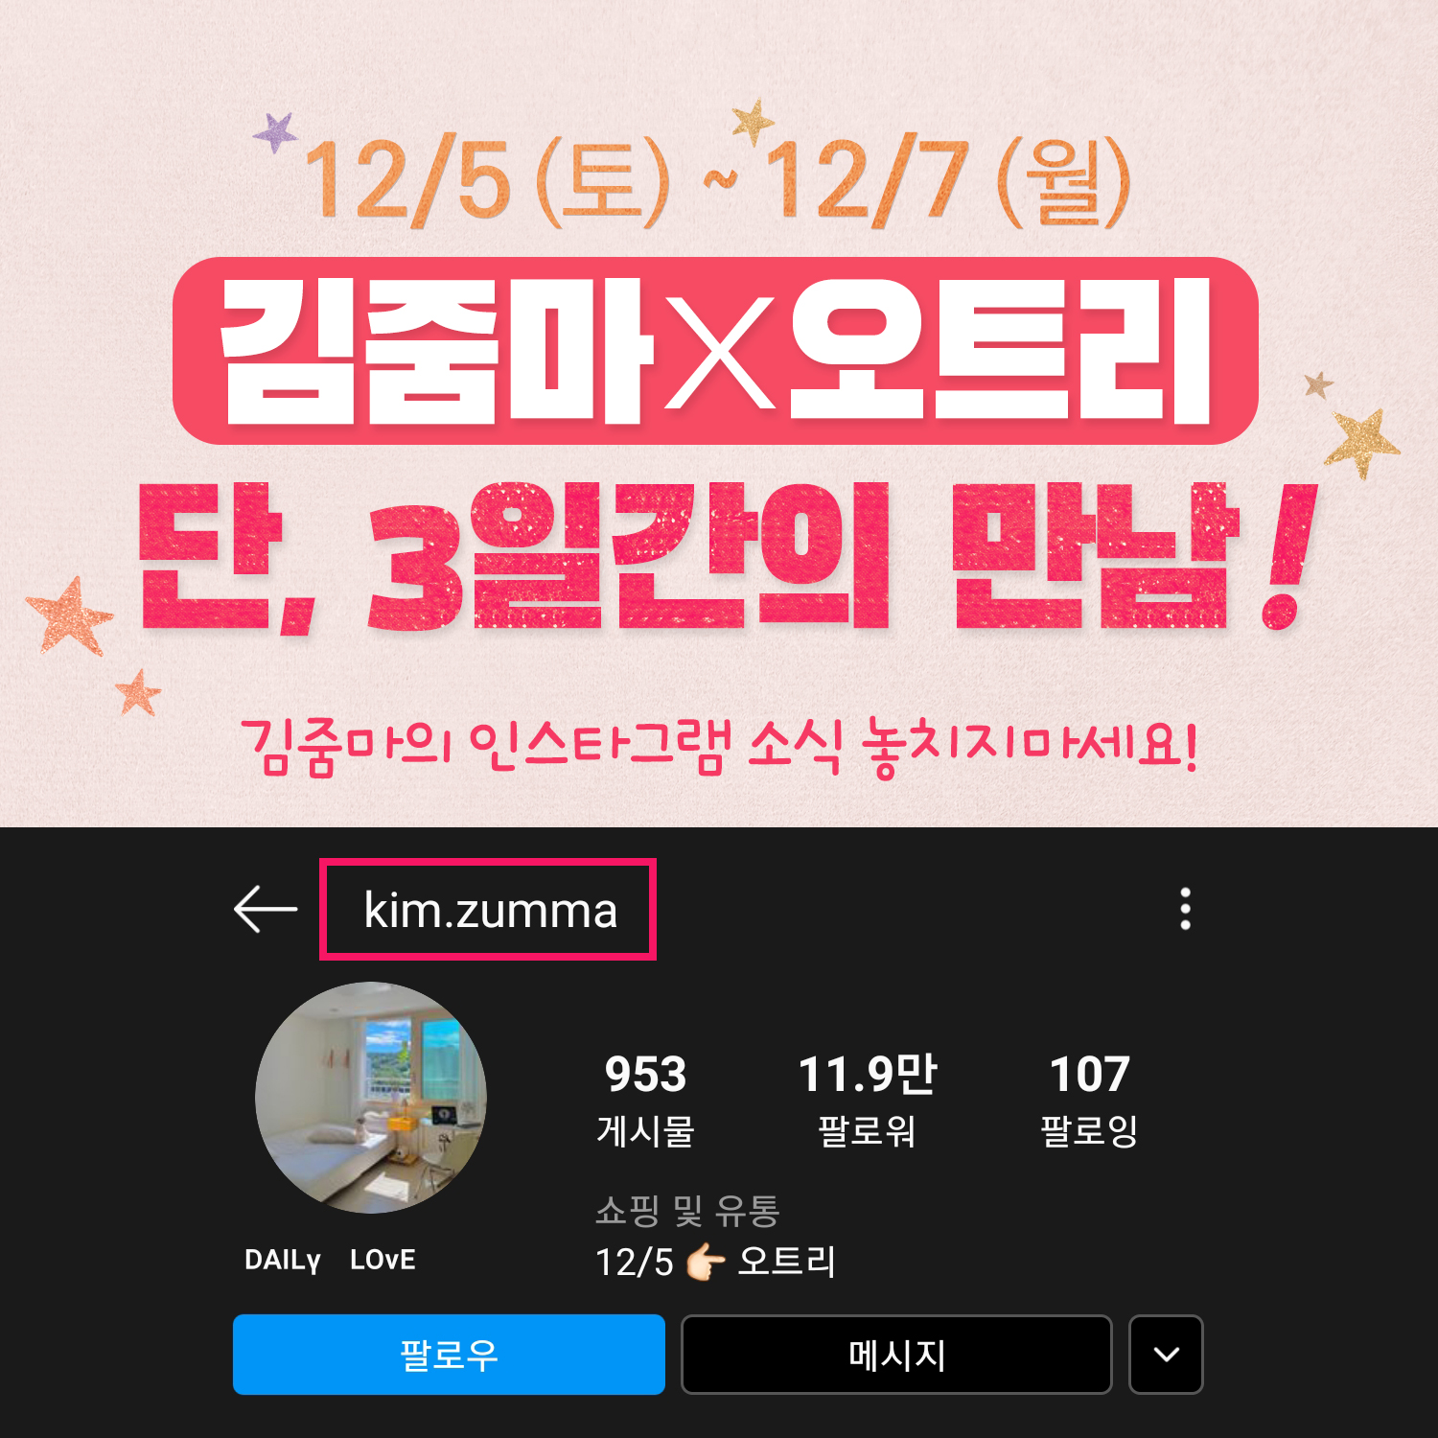1438x1438 pixels.
Task: Click the 12/5 오트리 bio line
Action: [x=715, y=1263]
